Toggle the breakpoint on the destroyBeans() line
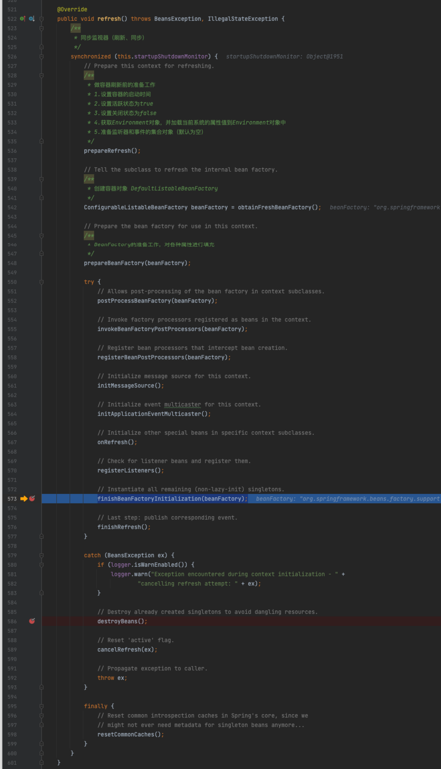441x769 pixels. pyautogui.click(x=32, y=621)
